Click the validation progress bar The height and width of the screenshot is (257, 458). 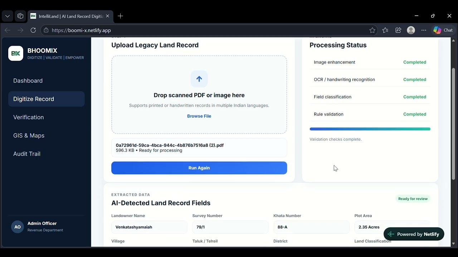click(x=370, y=129)
